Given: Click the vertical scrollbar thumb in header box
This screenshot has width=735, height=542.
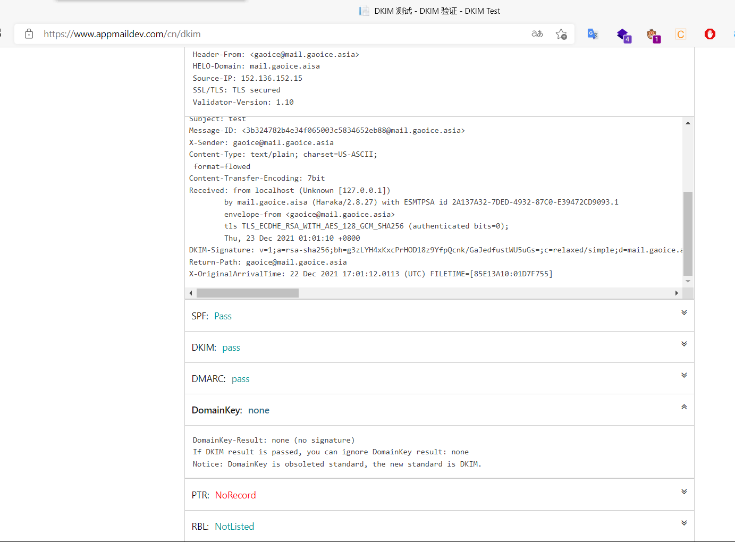Looking at the screenshot, I should click(688, 234).
